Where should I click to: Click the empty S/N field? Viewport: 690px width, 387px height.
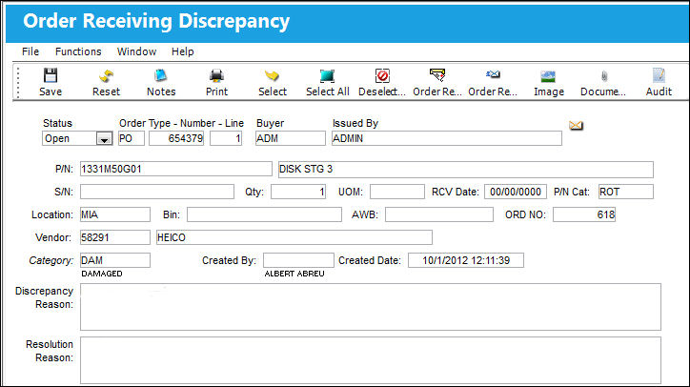[x=157, y=192]
